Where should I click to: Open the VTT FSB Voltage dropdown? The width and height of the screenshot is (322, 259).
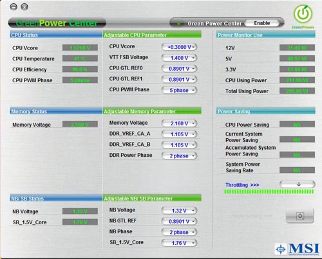179,58
